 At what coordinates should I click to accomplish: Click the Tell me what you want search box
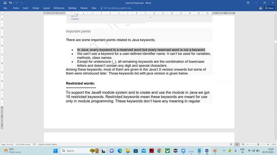point(116,8)
